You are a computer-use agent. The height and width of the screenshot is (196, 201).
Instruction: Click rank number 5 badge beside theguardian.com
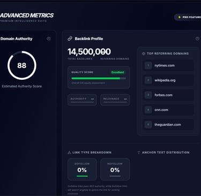[x=148, y=125]
